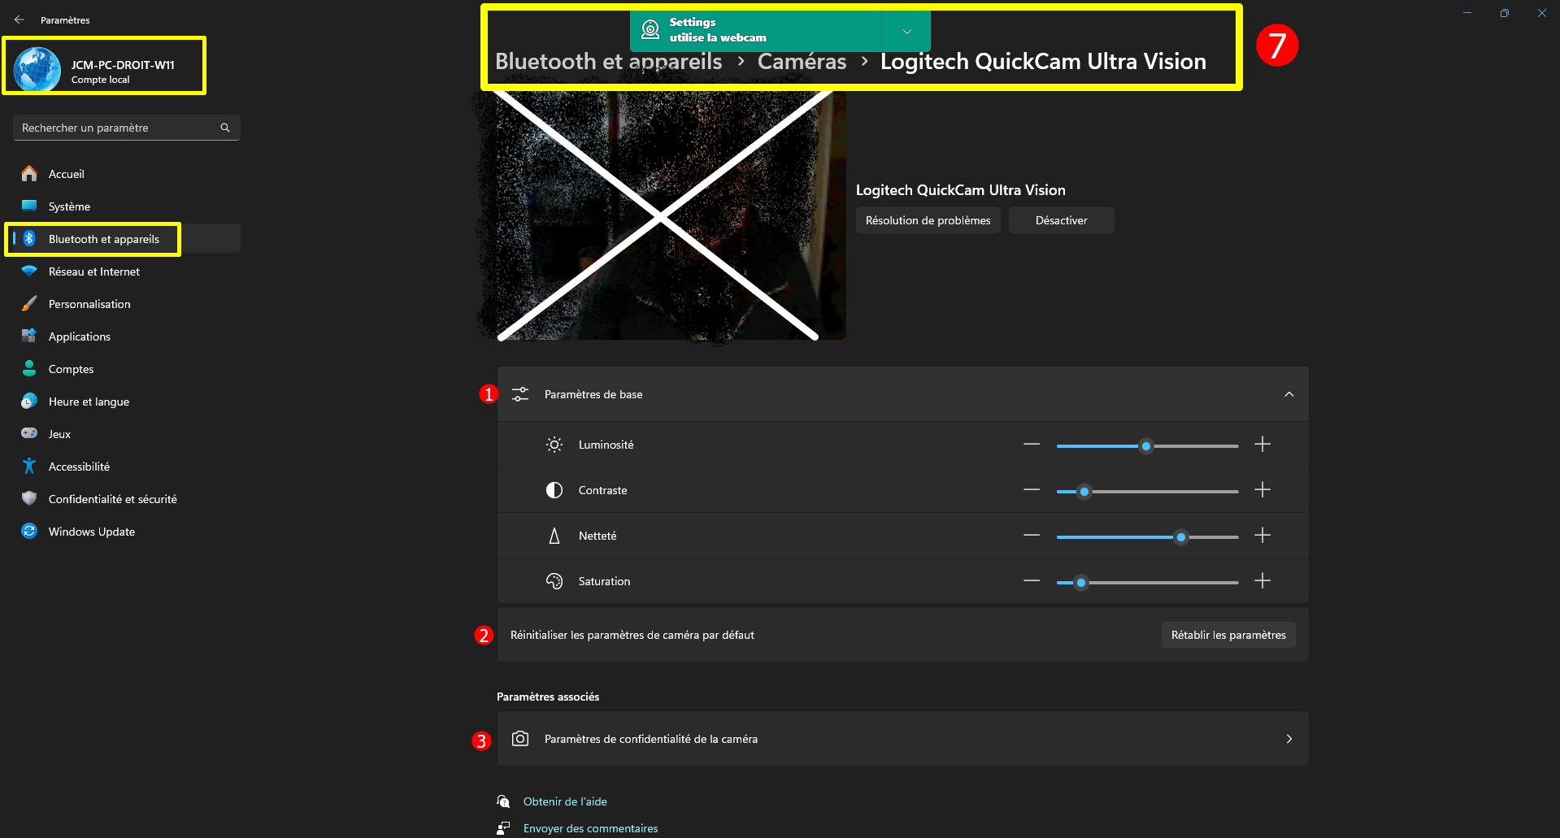1560x838 pixels.
Task: Decrease Contraste with the minus button
Action: coord(1032,490)
